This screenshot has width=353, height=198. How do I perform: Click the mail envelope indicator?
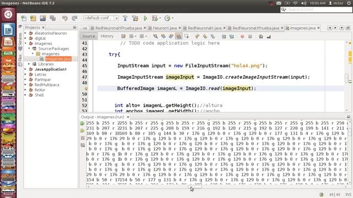[x=279, y=3]
